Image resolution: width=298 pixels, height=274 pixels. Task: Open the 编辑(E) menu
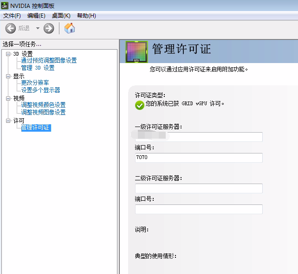[36, 16]
